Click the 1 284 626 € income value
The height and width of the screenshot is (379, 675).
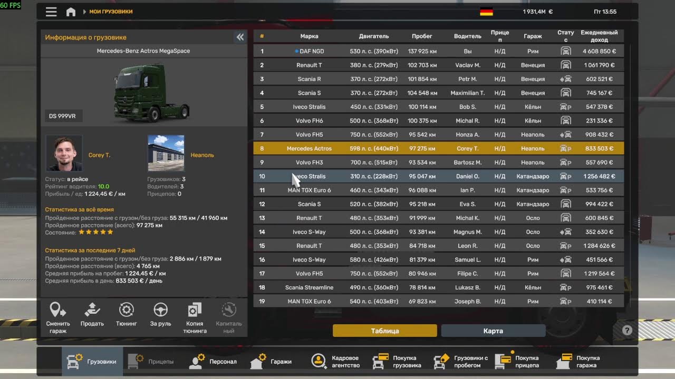click(599, 246)
